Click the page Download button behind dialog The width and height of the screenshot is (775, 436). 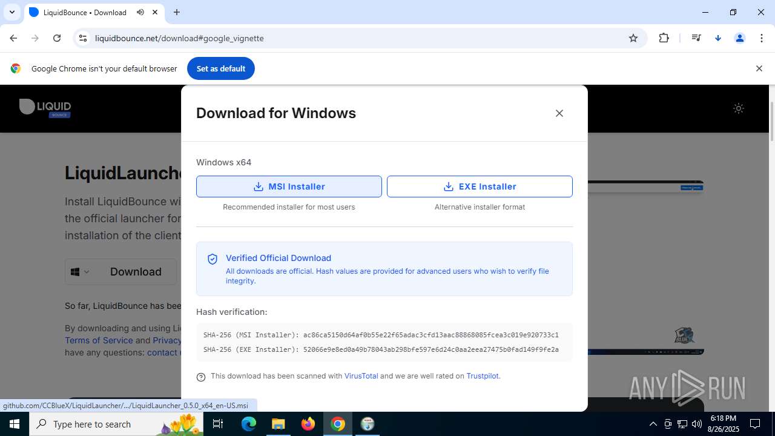[136, 272]
